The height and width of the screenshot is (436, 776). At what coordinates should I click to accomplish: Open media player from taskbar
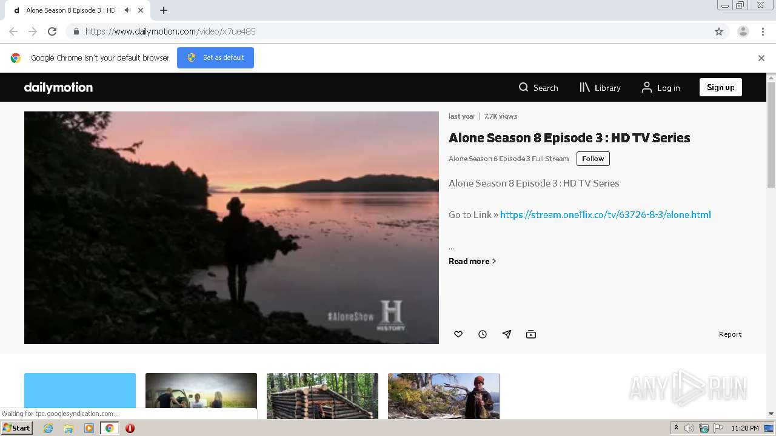[x=89, y=428]
